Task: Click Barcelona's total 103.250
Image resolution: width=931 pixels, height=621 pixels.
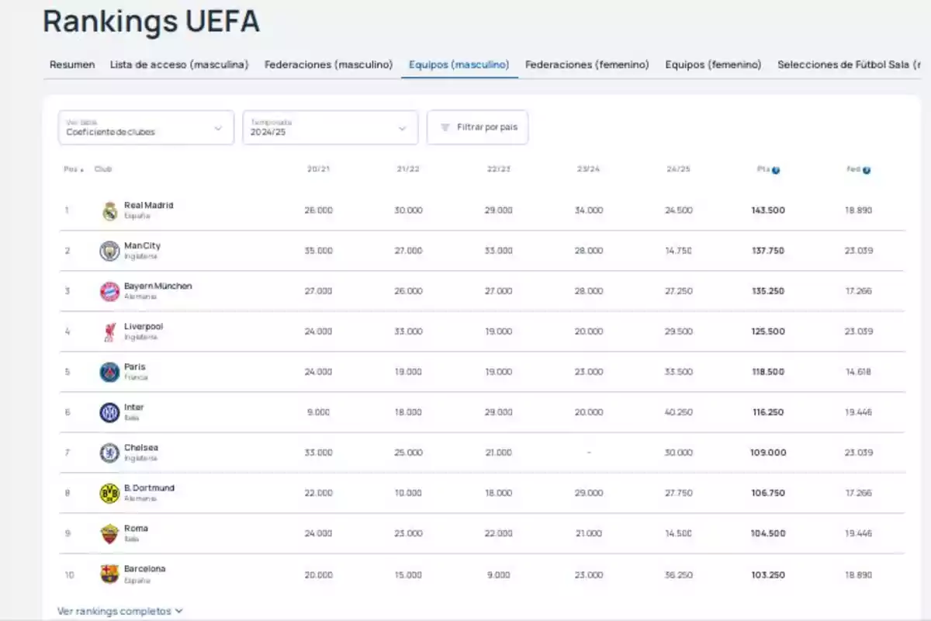Action: coord(768,575)
